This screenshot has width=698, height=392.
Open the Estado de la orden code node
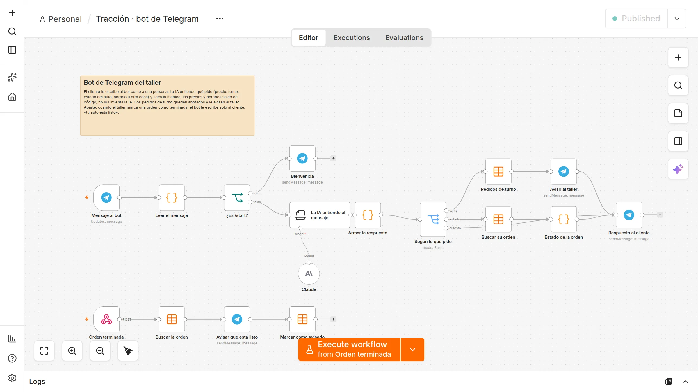[564, 219]
